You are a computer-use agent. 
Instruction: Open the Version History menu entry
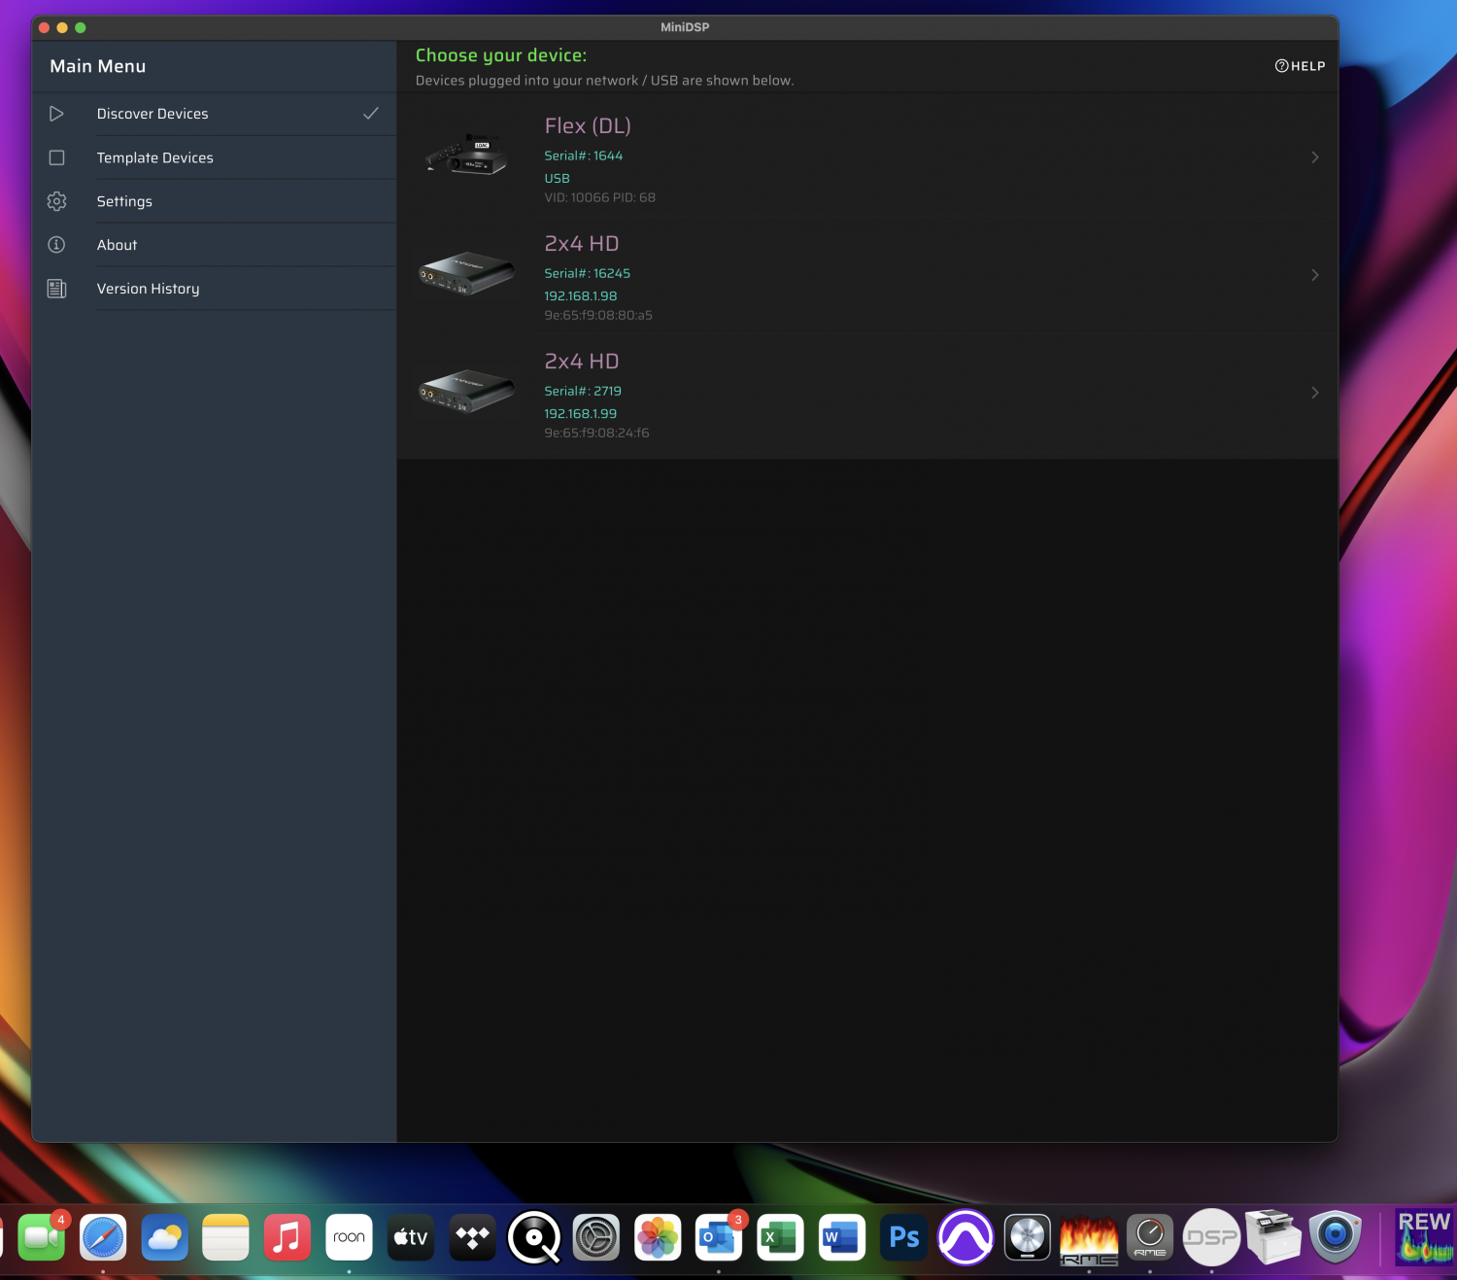coord(214,289)
